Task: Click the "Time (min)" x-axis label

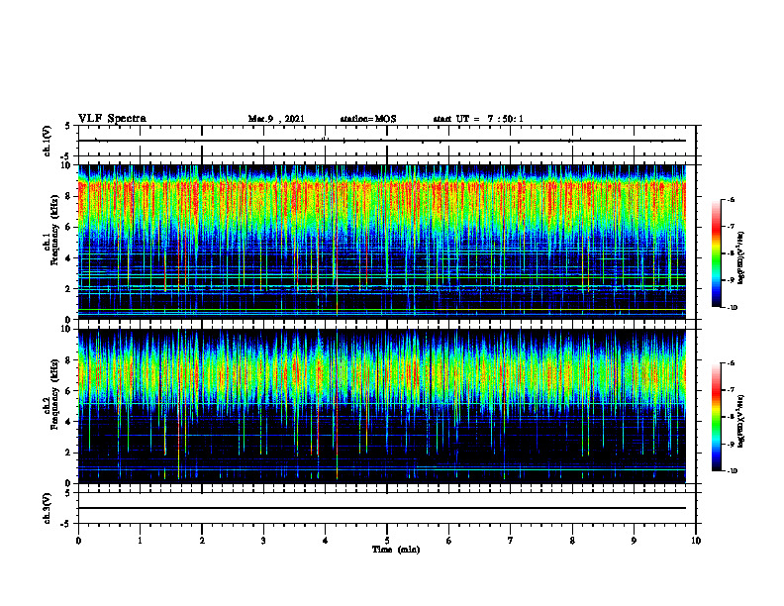Action: (396, 550)
